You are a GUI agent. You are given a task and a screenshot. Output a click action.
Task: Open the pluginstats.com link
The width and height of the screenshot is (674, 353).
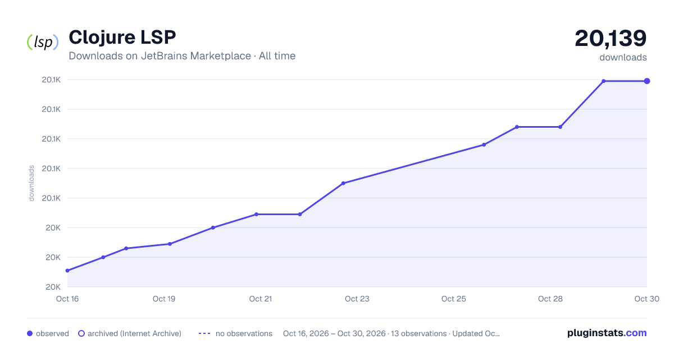coord(607,333)
